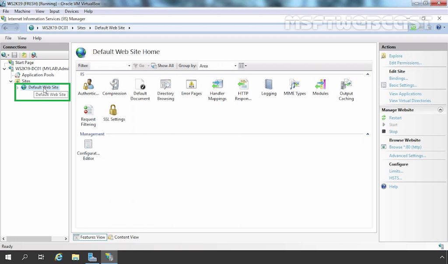The width and height of the screenshot is (448, 264).
Task: Open the Output Caching feature
Action: click(x=346, y=90)
